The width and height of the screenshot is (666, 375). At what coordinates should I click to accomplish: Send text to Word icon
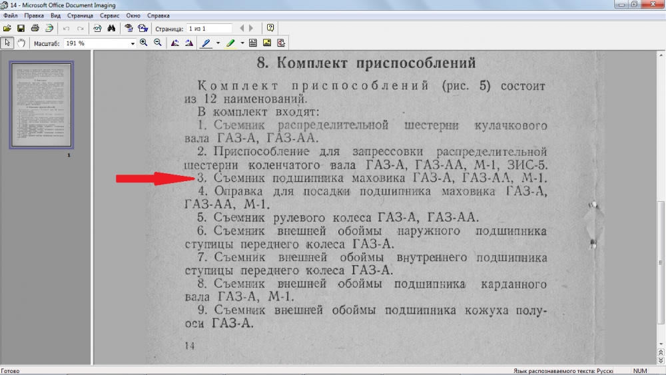pos(143,29)
